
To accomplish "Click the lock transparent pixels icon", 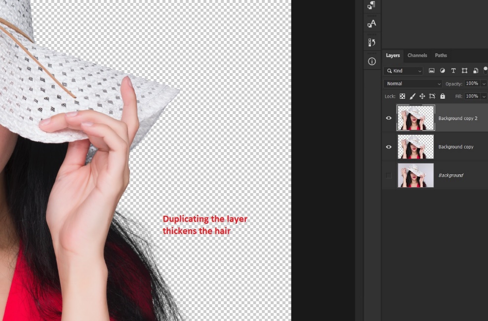I will pos(402,96).
